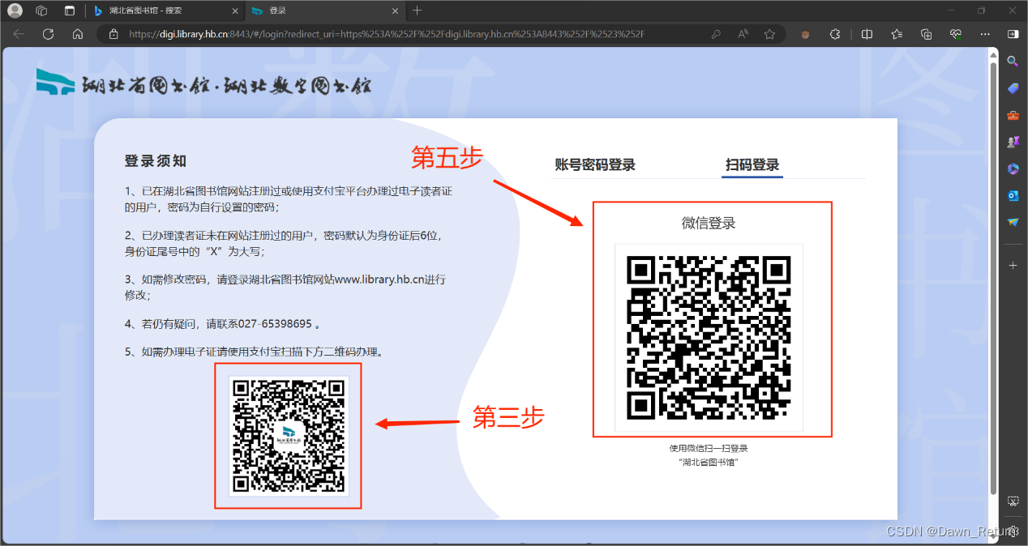Open sidebar Games chess icon
This screenshot has height=546, width=1028.
point(1013,142)
